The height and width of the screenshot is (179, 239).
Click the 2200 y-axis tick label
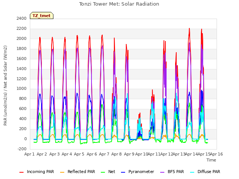point(22,29)
